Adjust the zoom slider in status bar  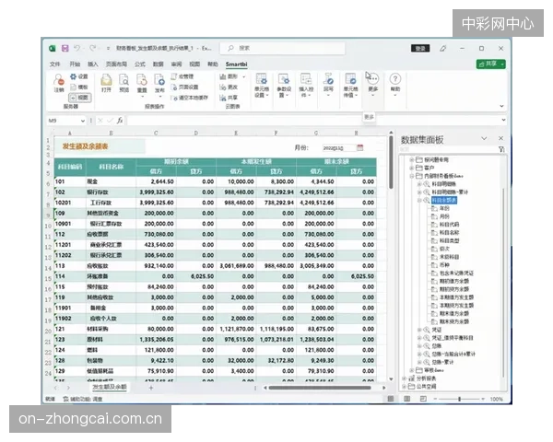click(x=459, y=399)
